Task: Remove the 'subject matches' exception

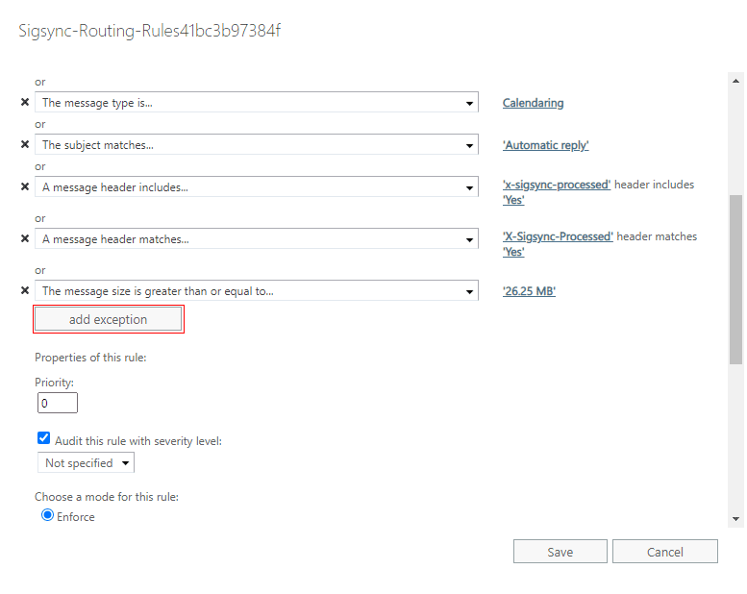Action: (x=25, y=145)
